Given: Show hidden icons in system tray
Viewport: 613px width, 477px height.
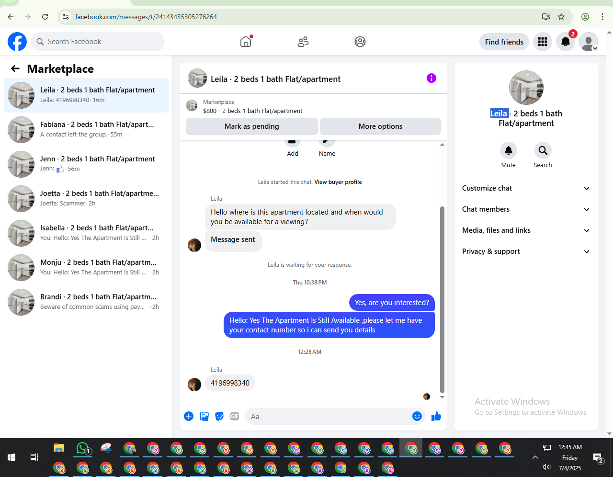Looking at the screenshot, I should [535, 457].
